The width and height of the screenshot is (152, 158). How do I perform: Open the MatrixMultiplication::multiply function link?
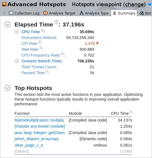coord(39,120)
